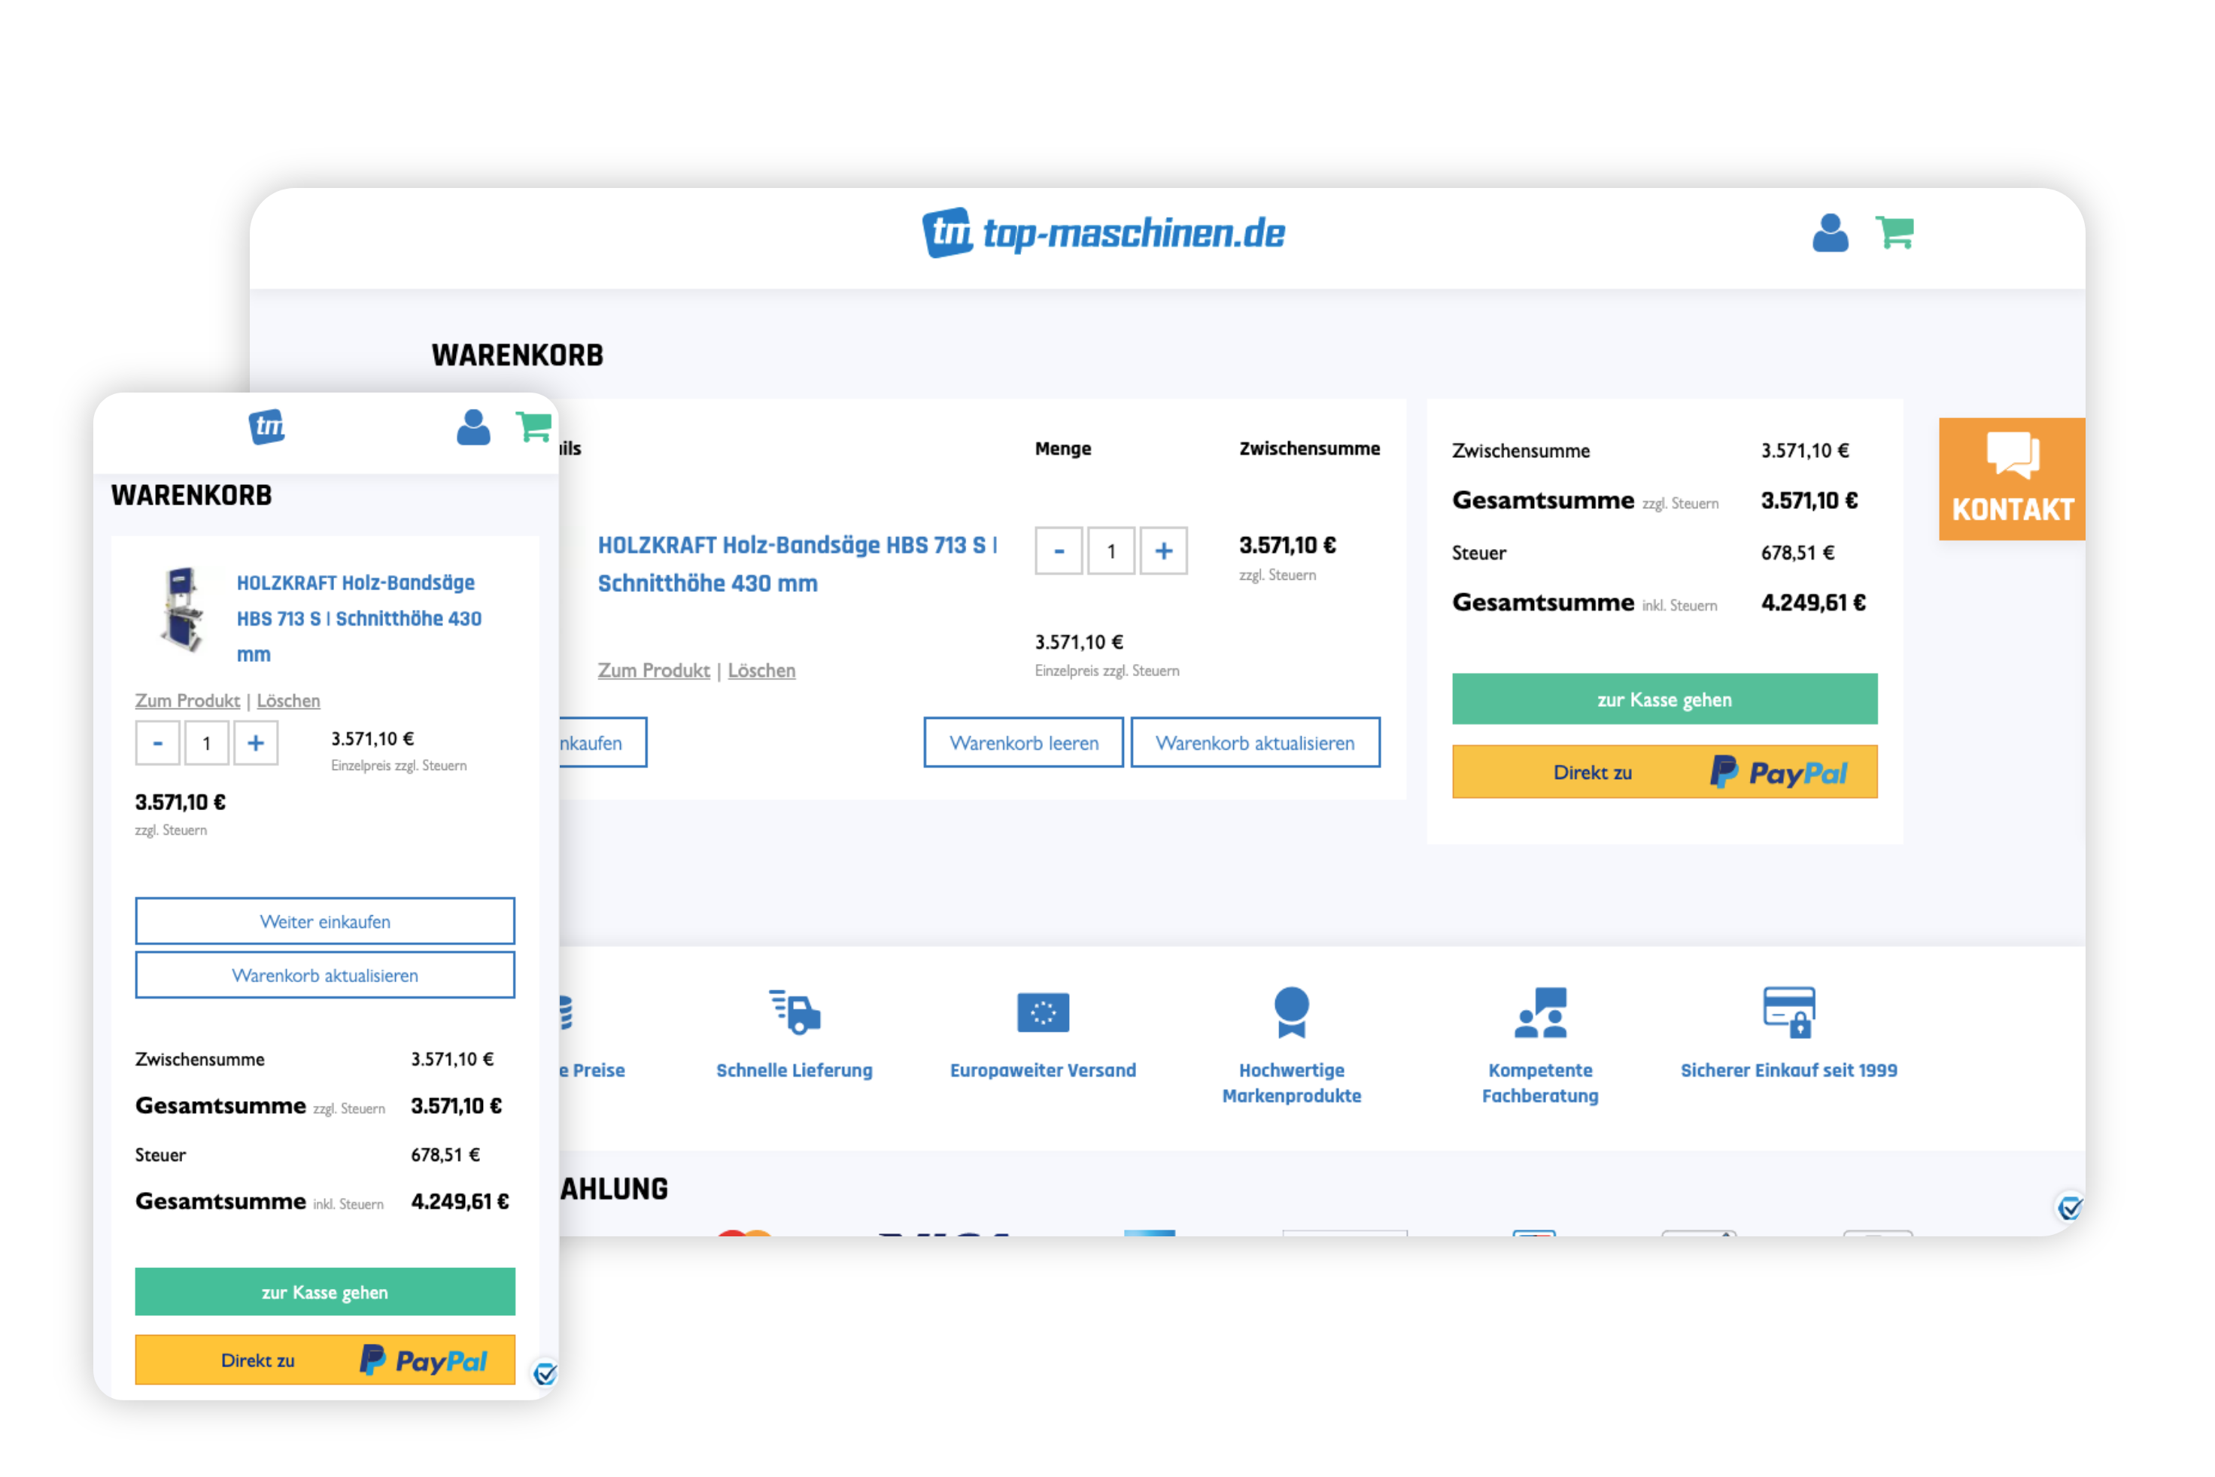Click the Sicherer Einkauf card lock icon

click(x=1788, y=1012)
